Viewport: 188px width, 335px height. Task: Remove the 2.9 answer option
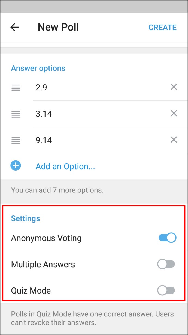click(x=174, y=87)
